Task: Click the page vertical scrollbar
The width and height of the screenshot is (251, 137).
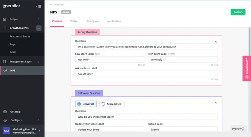Action: 250,42
